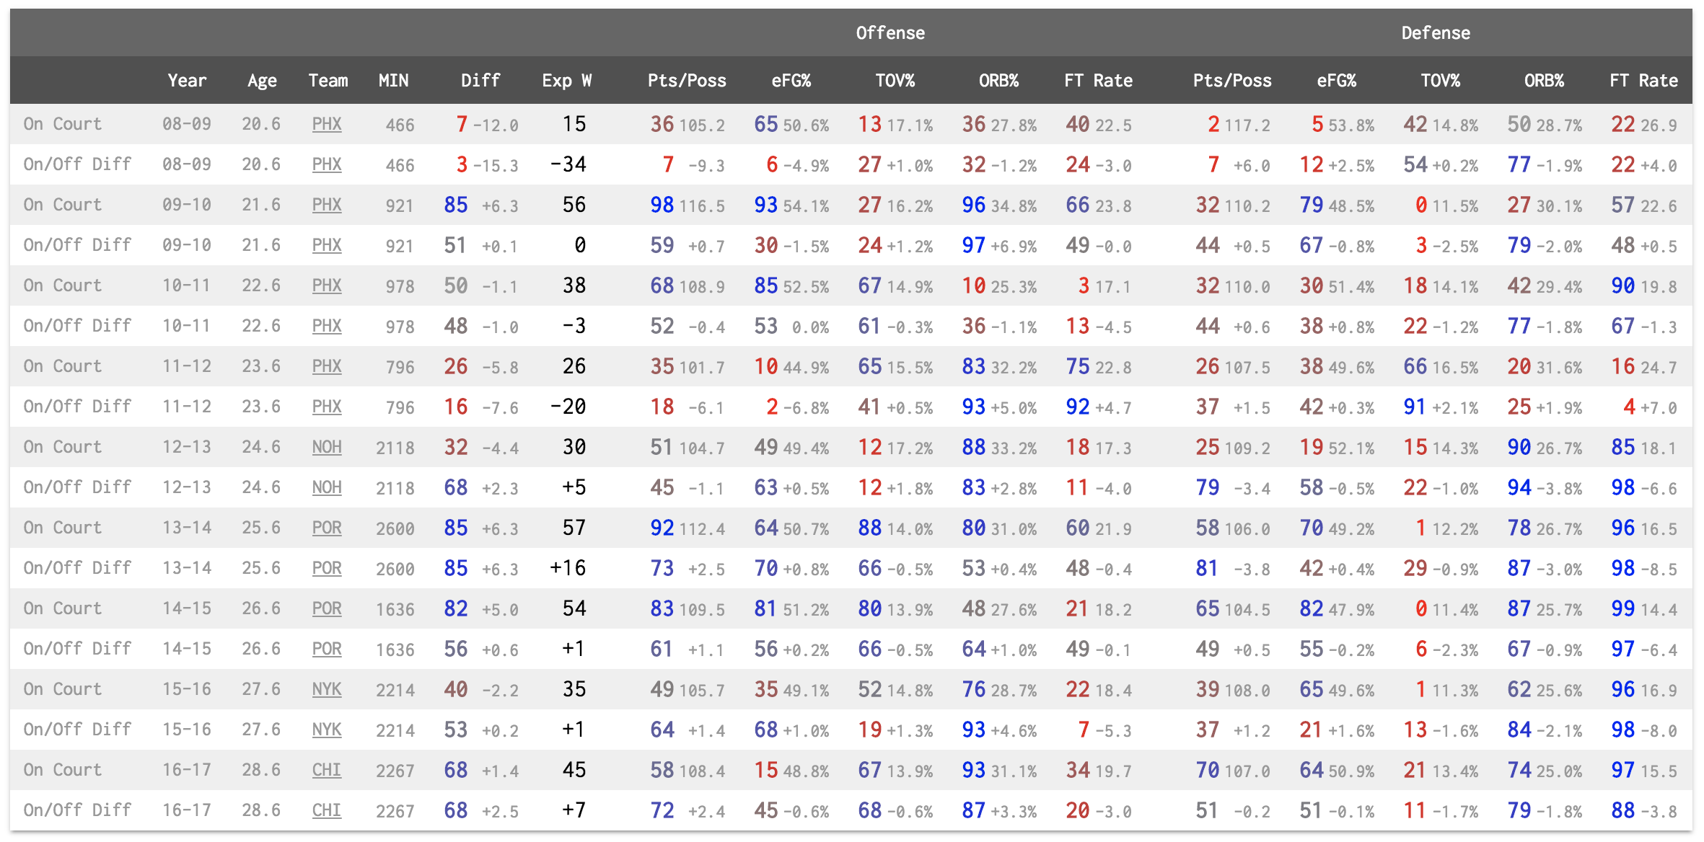Click the Offense Pts/Poss column header

pos(687,81)
